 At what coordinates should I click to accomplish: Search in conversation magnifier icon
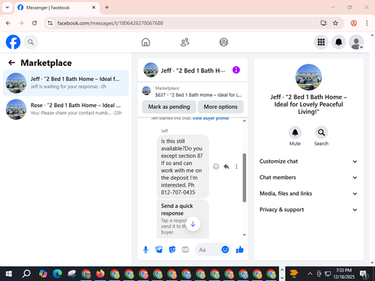[321, 133]
